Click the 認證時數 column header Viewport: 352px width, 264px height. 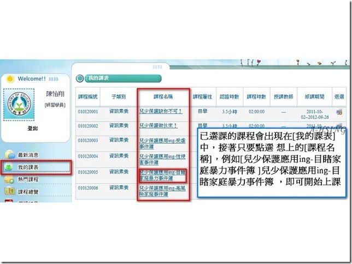click(230, 97)
